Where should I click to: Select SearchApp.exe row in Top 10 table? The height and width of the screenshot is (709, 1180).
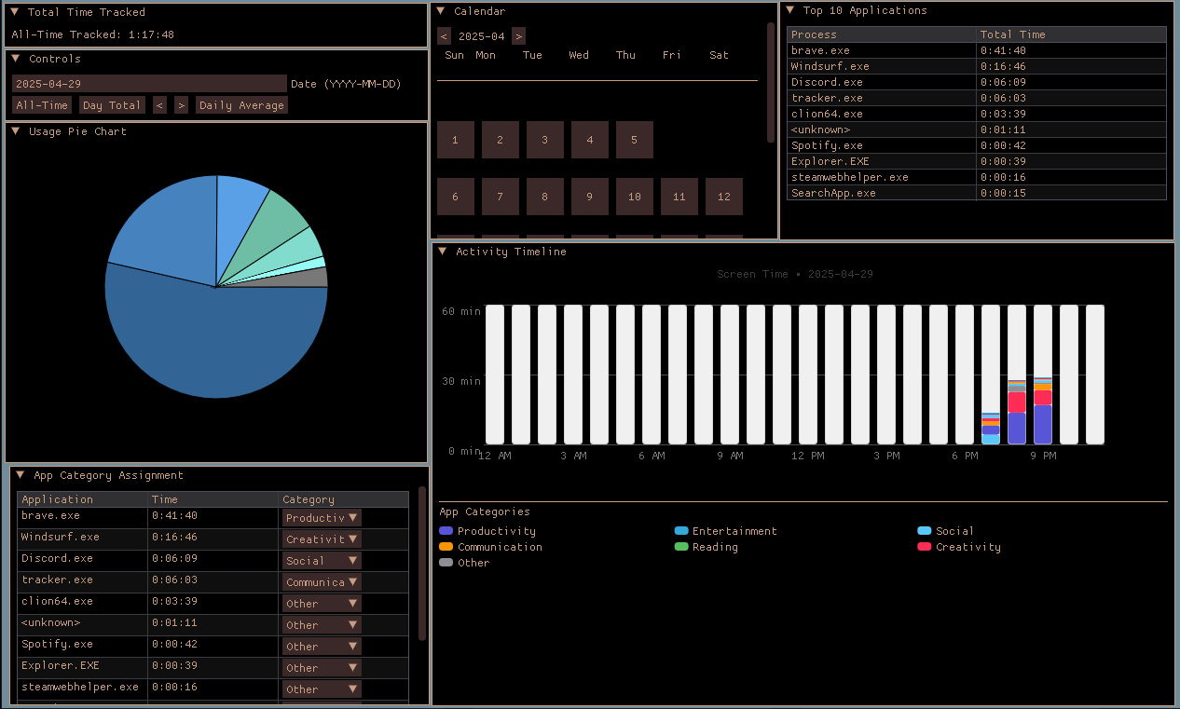[x=977, y=193]
